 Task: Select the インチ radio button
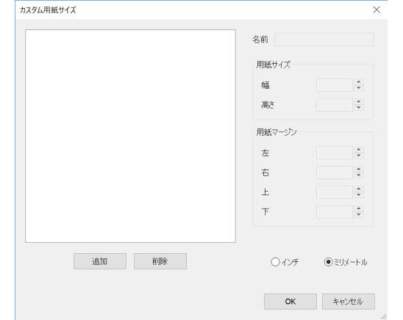click(275, 262)
